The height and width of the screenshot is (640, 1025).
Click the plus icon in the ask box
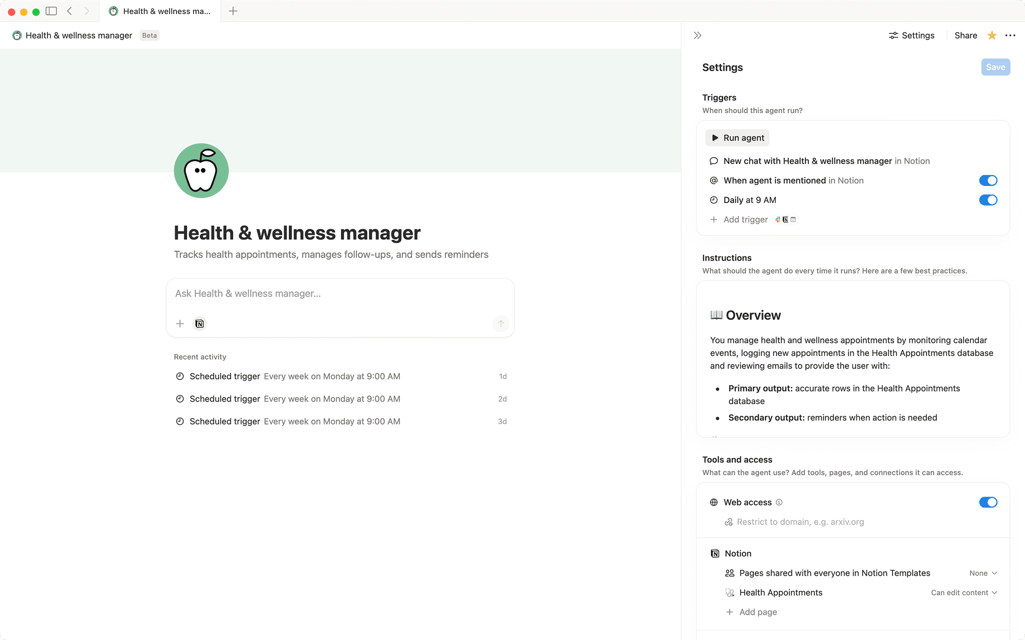point(180,323)
